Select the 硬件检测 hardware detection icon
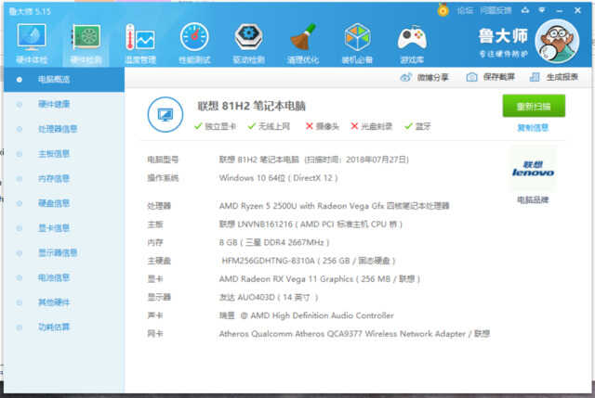Image resolution: width=595 pixels, height=398 pixels. tap(86, 43)
